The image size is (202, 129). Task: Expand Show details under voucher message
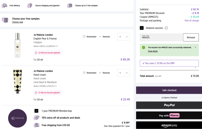pos(153,51)
